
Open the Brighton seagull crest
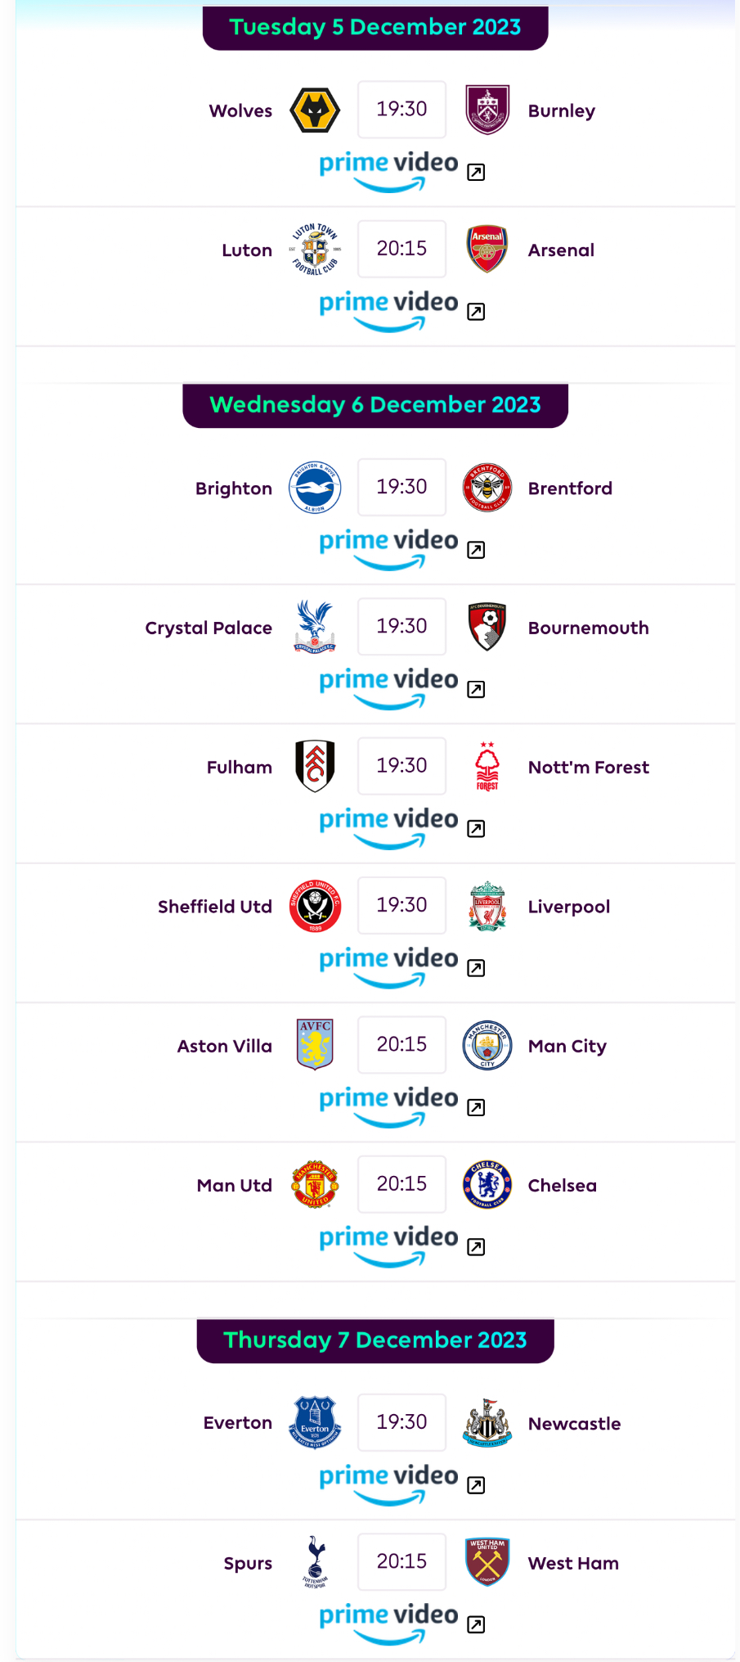pyautogui.click(x=315, y=488)
